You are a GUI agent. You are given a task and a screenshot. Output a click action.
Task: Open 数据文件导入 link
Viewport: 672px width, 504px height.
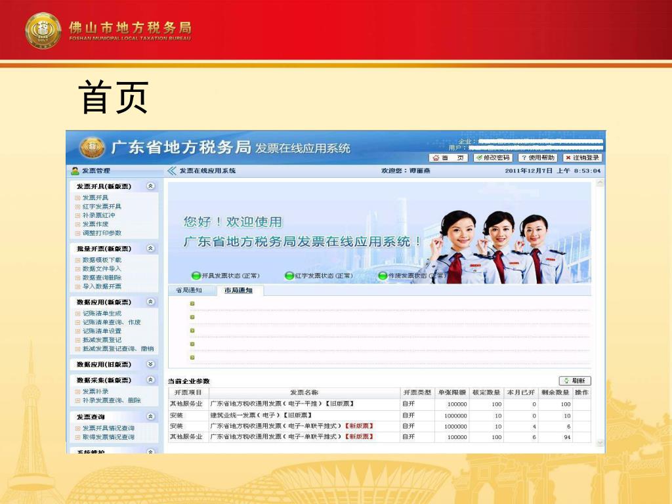click(102, 268)
